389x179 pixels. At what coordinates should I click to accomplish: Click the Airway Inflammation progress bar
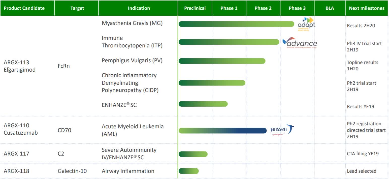click(189, 171)
